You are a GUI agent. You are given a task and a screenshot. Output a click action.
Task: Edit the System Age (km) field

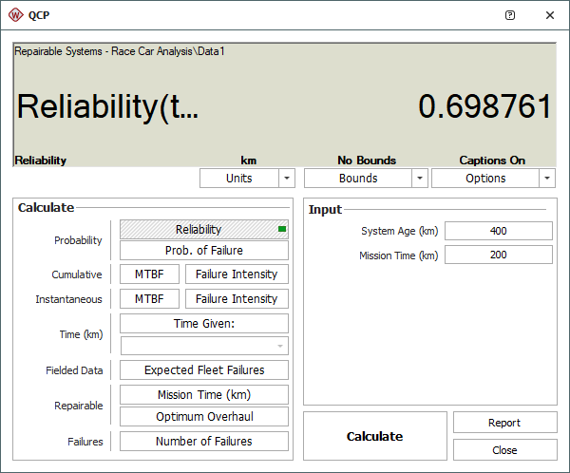click(499, 231)
